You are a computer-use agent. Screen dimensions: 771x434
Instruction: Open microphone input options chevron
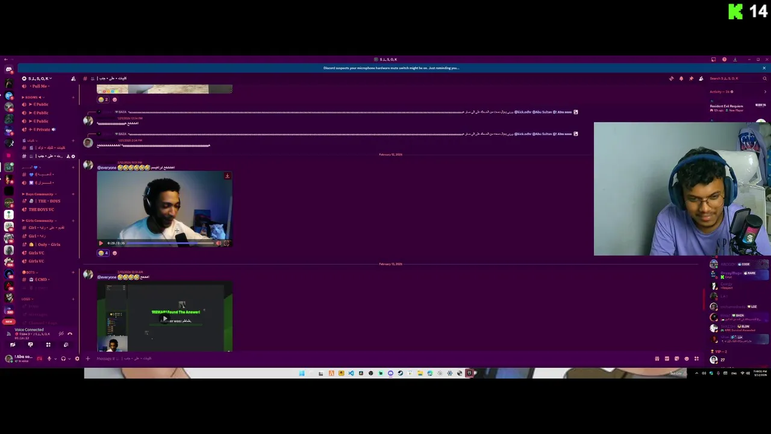pyautogui.click(x=55, y=359)
